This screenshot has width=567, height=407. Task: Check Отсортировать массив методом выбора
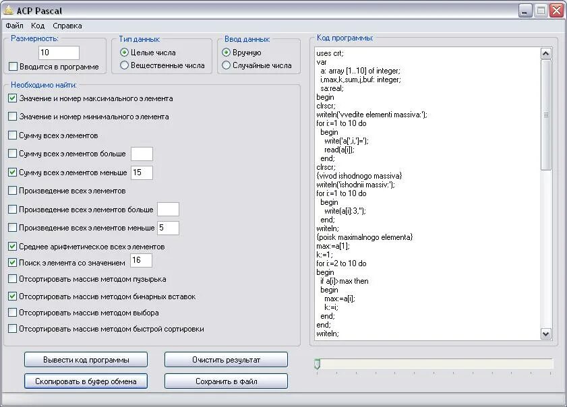[12, 312]
